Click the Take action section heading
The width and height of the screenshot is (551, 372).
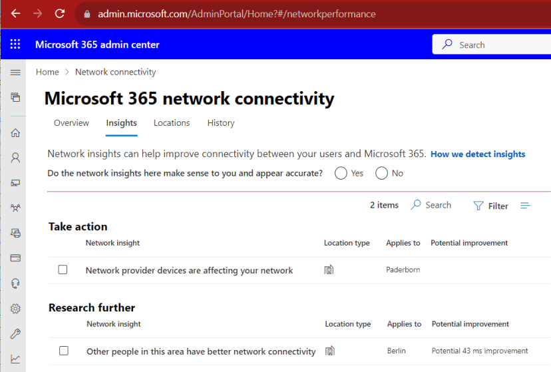tap(78, 226)
